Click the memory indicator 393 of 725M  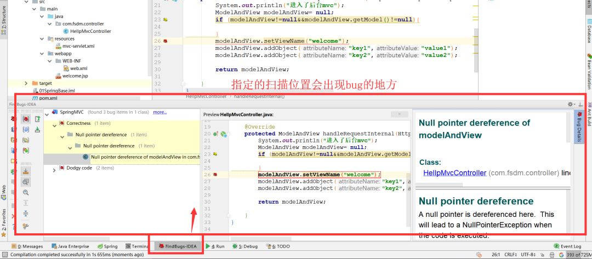click(x=578, y=255)
